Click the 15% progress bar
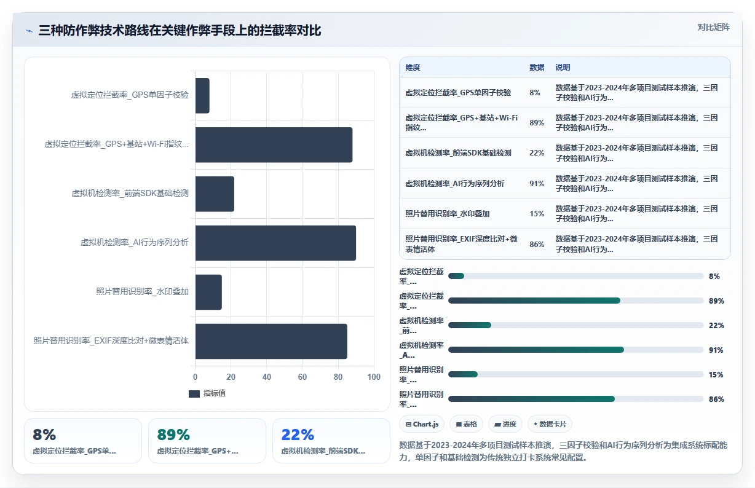Screen dimensions: 755x488 575,374
